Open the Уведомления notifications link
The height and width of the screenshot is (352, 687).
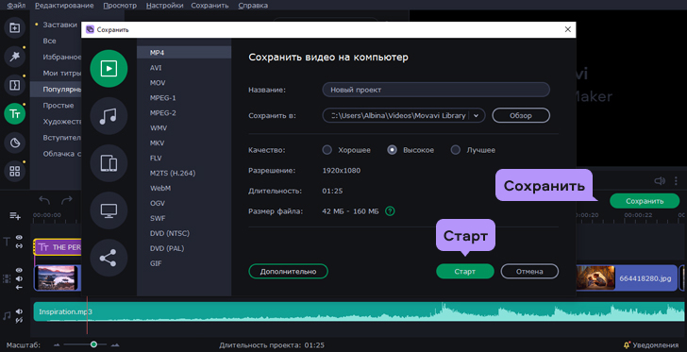point(655,345)
